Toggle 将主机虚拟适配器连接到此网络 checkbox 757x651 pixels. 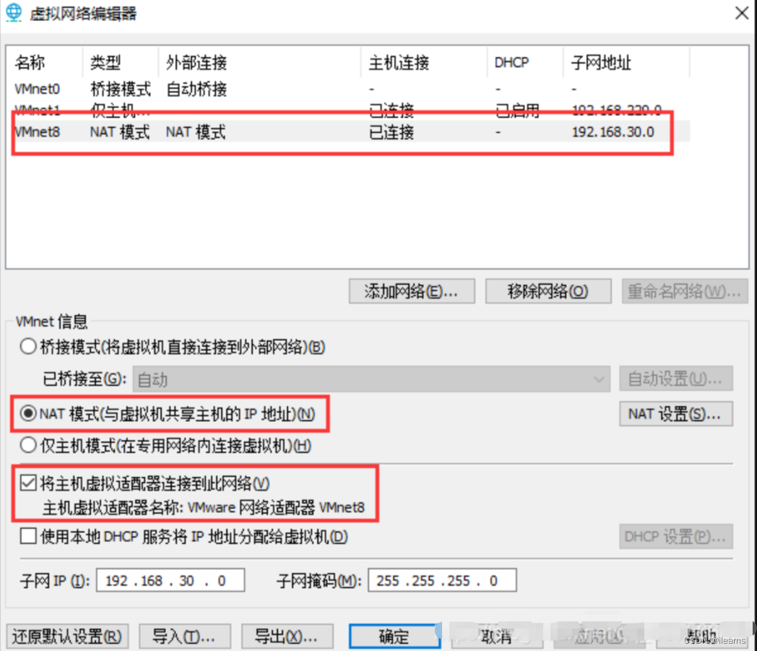pos(28,483)
